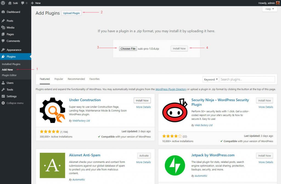Click the Add Plugins page heading
Image resolution: width=281 pixels, height=184 pixels.
pos(47,13)
